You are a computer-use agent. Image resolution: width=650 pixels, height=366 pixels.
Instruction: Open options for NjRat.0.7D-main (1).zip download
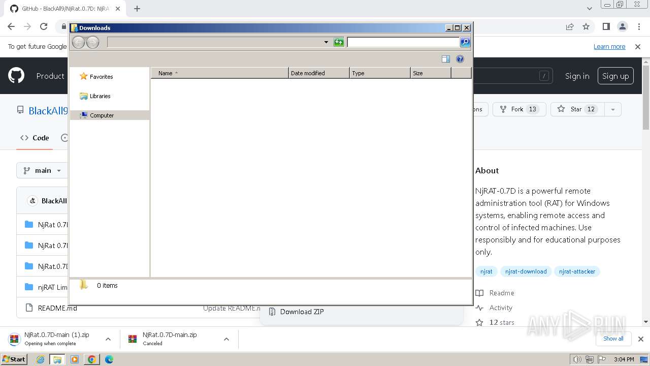pyautogui.click(x=108, y=339)
